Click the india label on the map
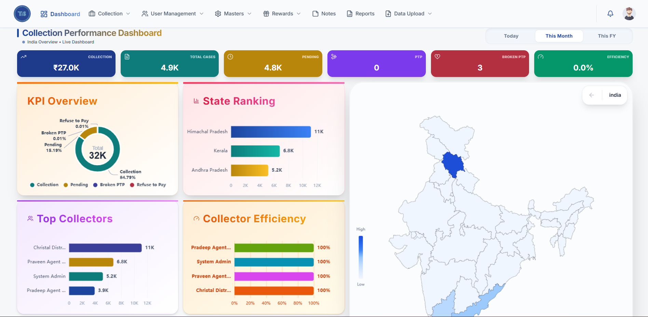This screenshot has width=648, height=317. point(615,95)
